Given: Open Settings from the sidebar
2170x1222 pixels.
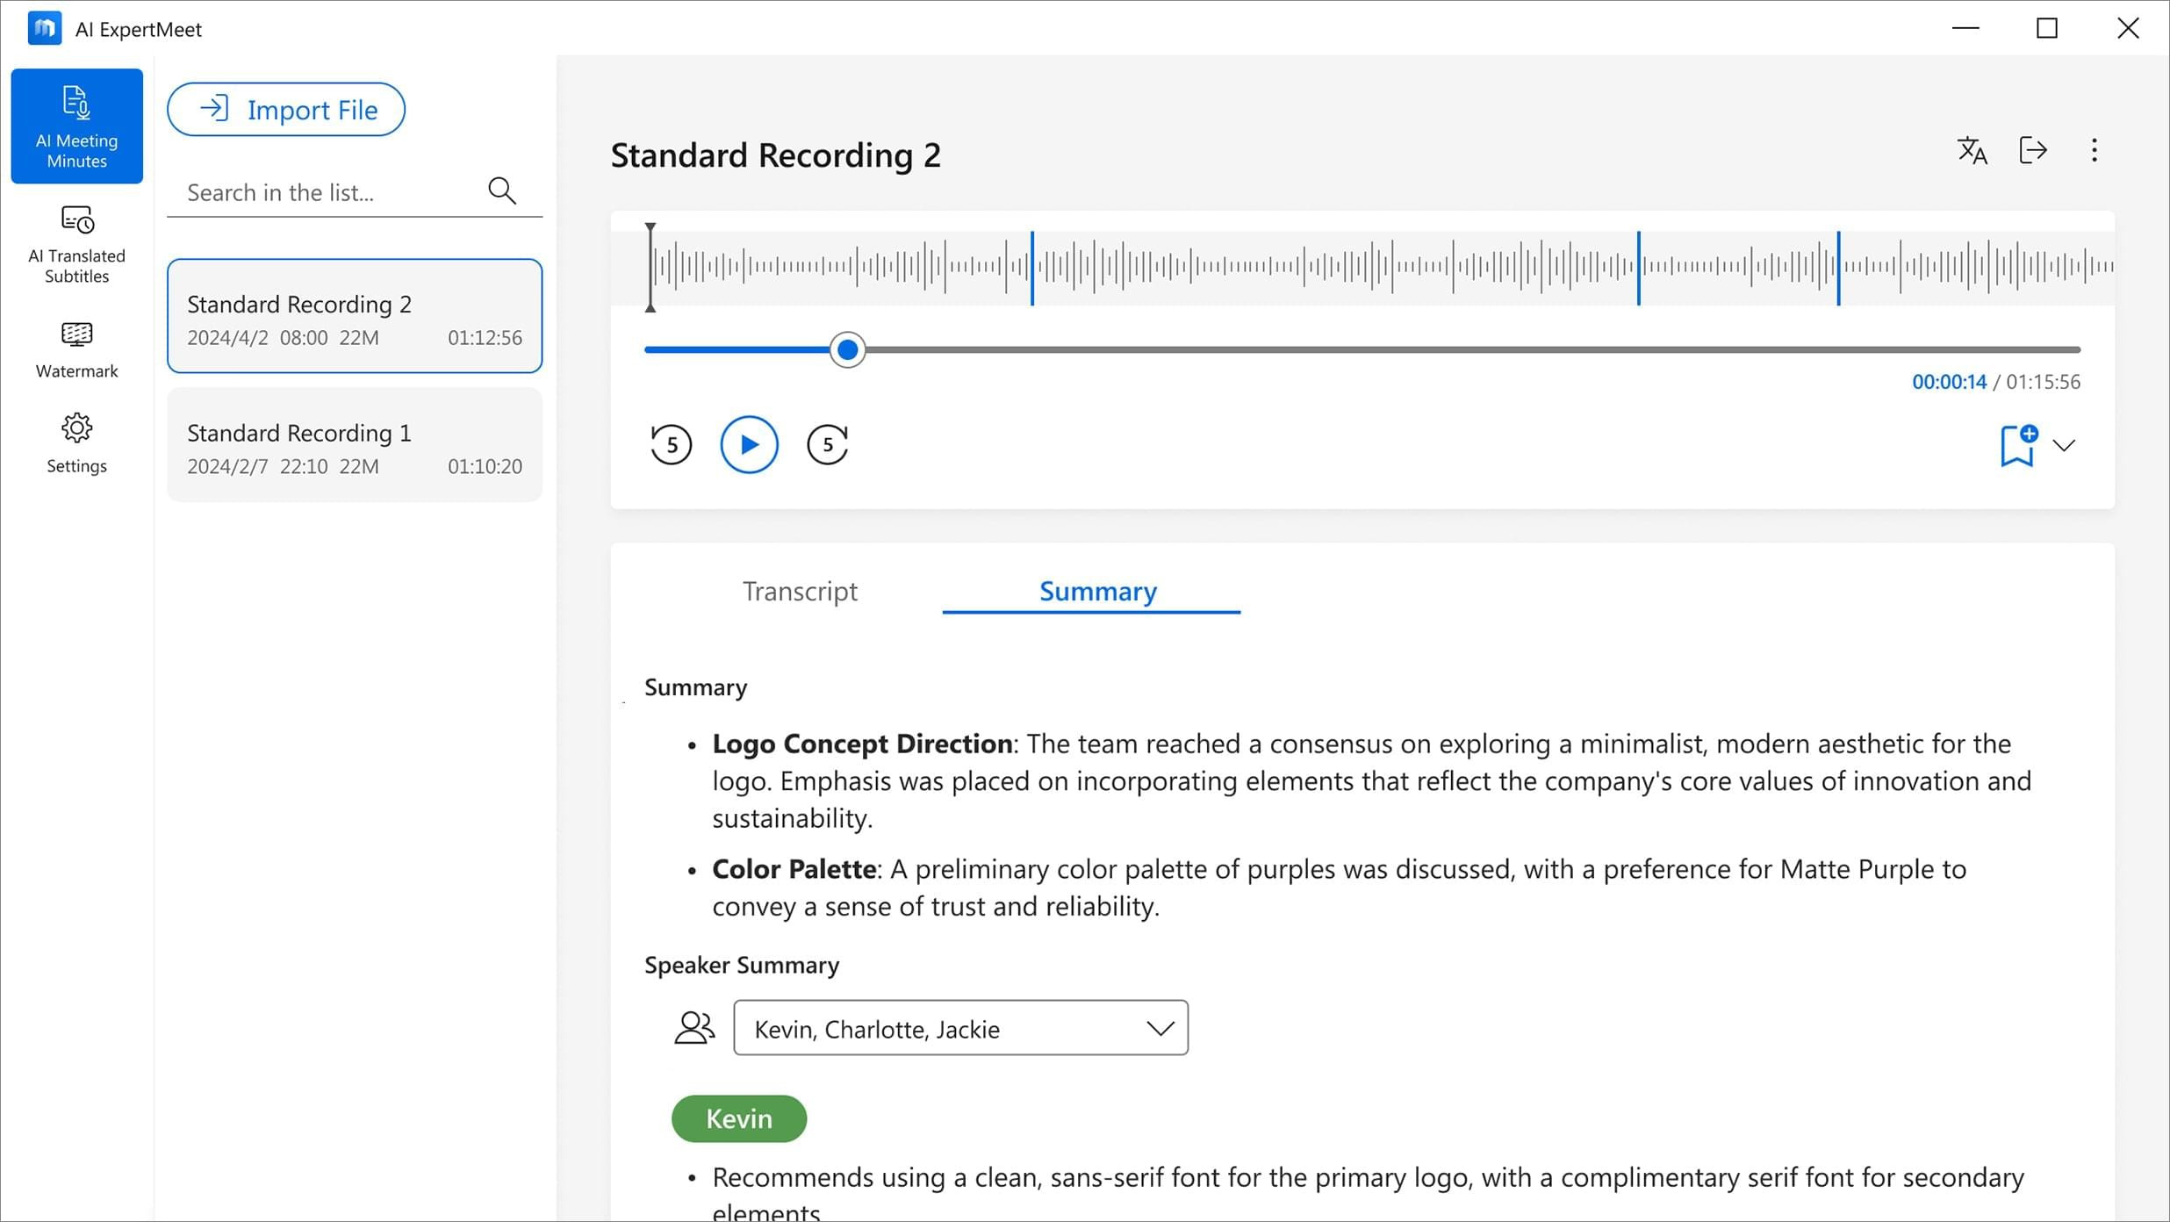Looking at the screenshot, I should click(x=77, y=443).
